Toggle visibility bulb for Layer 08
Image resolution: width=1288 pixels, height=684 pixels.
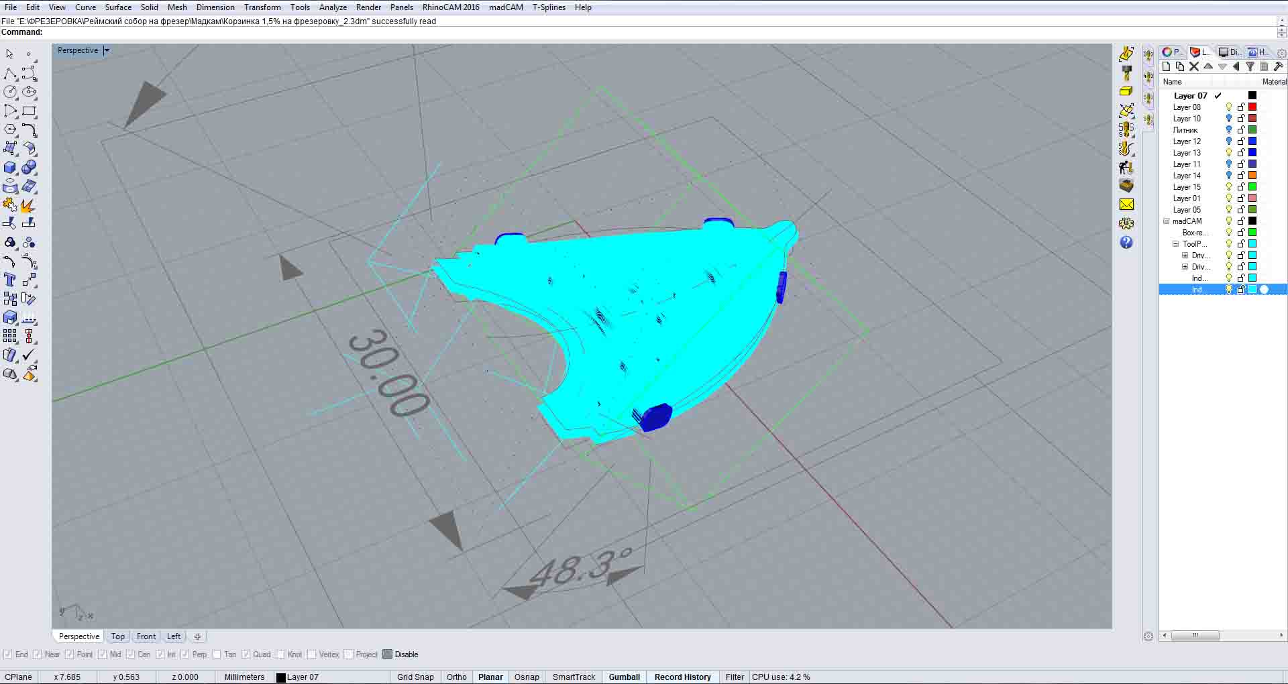pyautogui.click(x=1229, y=107)
